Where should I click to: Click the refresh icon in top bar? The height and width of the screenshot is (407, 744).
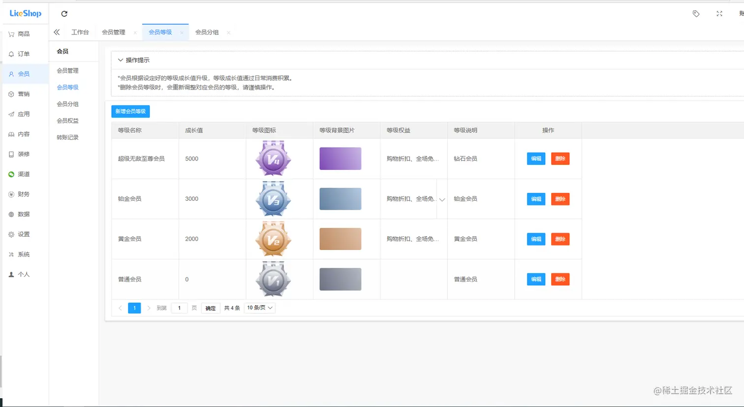(x=64, y=14)
